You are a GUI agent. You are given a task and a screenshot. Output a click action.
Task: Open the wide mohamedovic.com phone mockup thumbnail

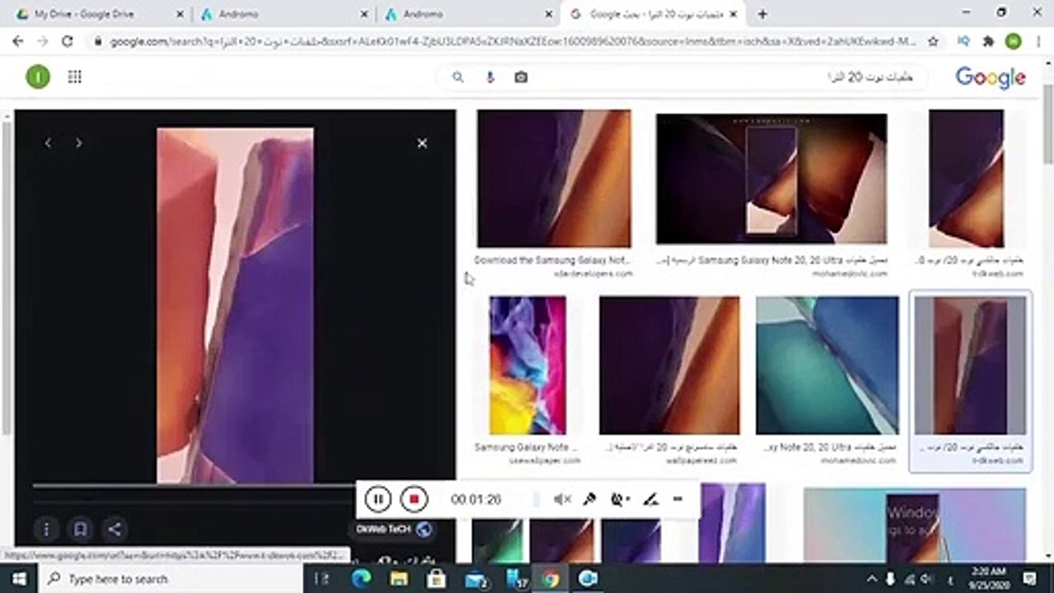click(x=772, y=179)
